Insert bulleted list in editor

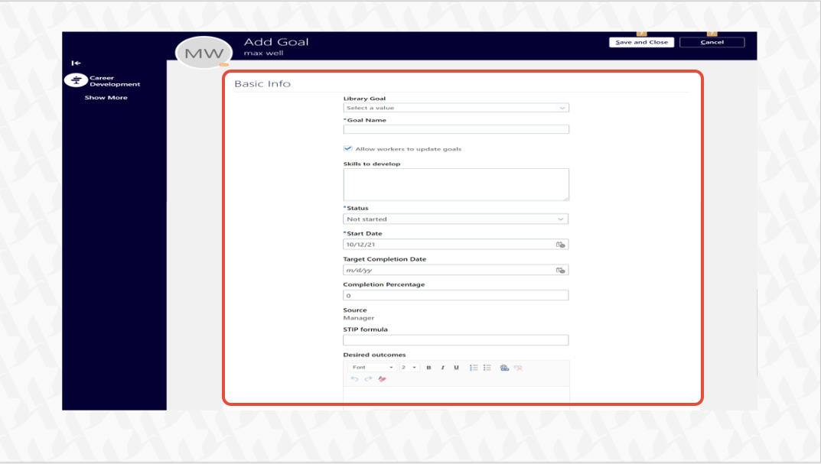tap(487, 368)
